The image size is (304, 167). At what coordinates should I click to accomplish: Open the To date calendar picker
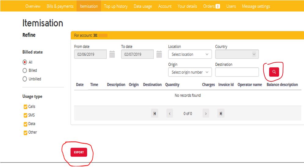point(159,54)
